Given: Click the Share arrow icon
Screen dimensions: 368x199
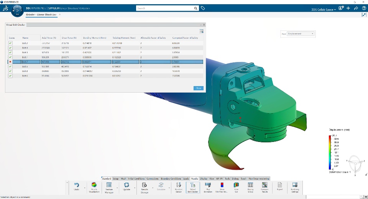Looking at the screenshot, I should [x=356, y=8].
